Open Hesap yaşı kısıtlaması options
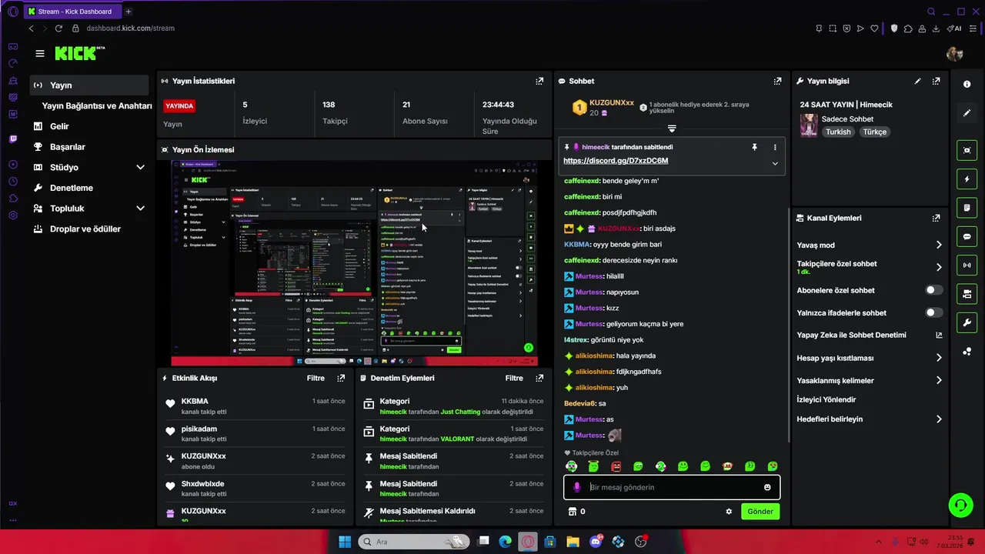Viewport: 985px width, 554px height. click(x=869, y=358)
